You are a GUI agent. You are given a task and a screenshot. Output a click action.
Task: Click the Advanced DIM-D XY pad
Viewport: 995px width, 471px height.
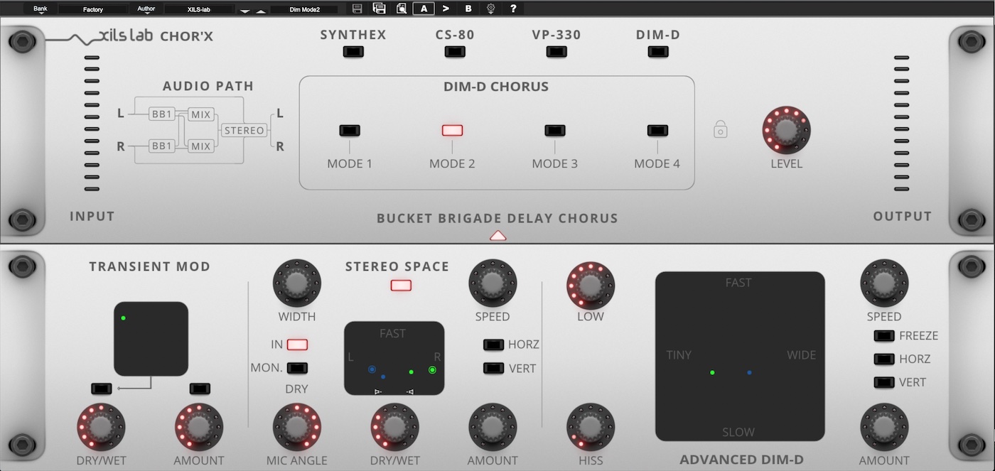[740, 357]
